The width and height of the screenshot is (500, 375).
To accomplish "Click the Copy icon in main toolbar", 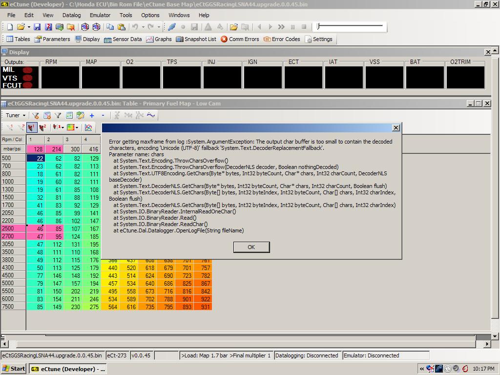I will [110, 27].
